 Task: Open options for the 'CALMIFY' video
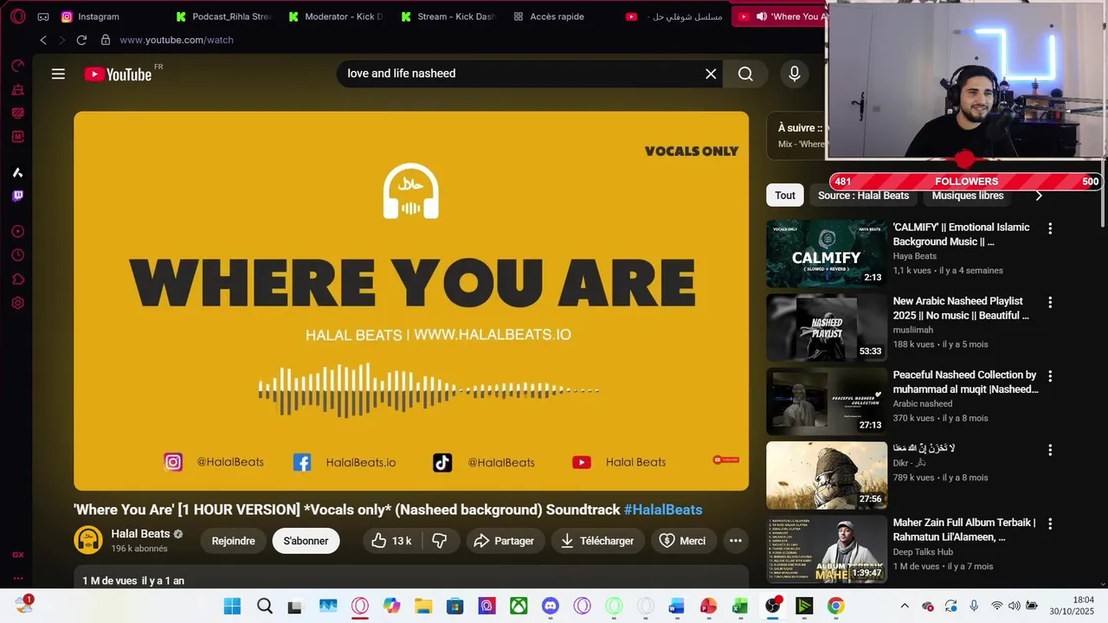[x=1050, y=228]
